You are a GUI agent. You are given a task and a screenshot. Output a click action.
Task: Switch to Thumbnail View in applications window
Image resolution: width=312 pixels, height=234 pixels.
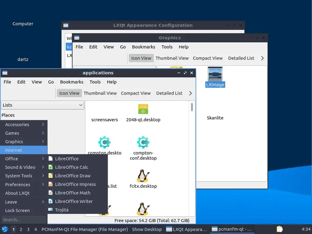[100, 93]
